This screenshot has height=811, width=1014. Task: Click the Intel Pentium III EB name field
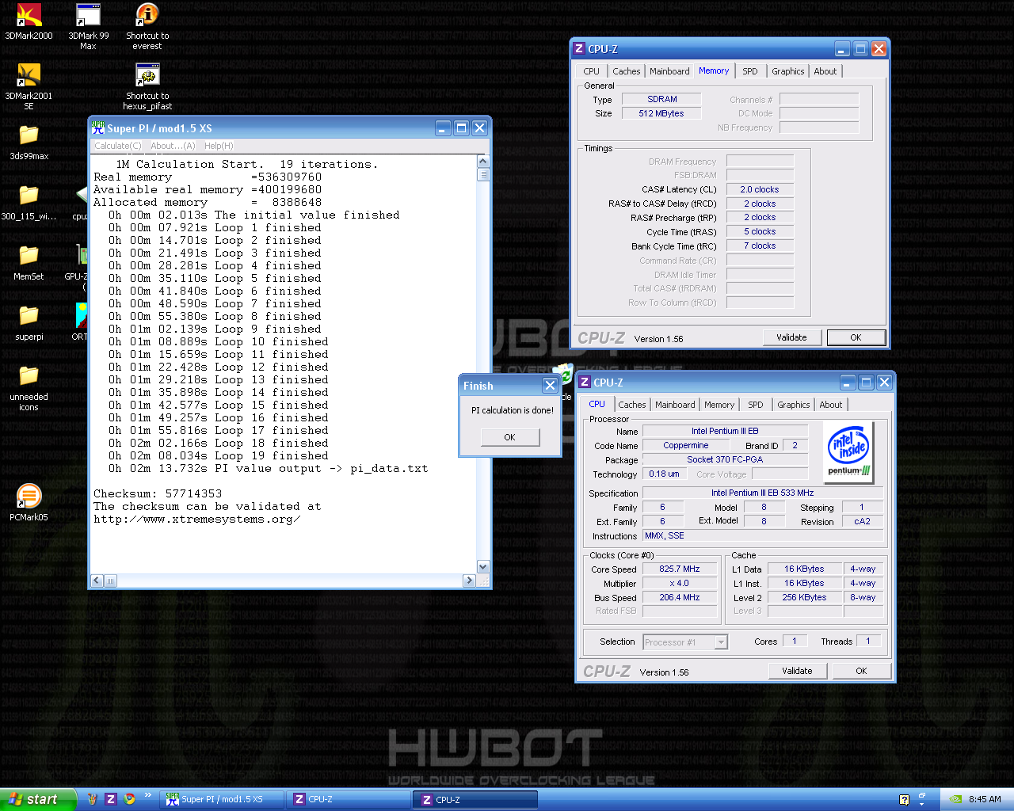725,431
